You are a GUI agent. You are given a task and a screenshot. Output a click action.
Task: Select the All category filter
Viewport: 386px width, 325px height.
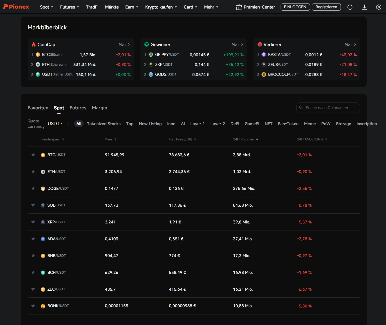click(x=79, y=124)
